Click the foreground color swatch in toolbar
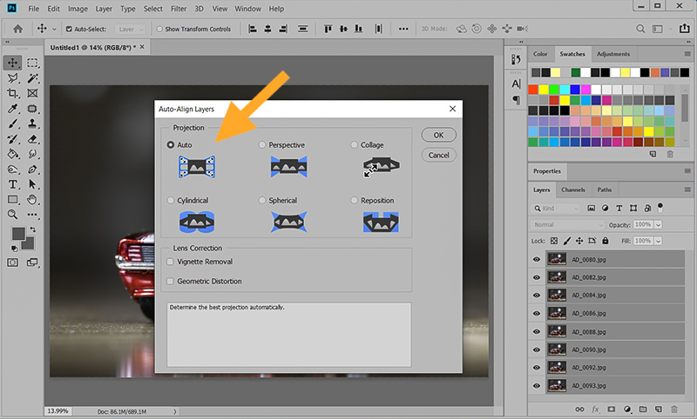 pos(17,234)
